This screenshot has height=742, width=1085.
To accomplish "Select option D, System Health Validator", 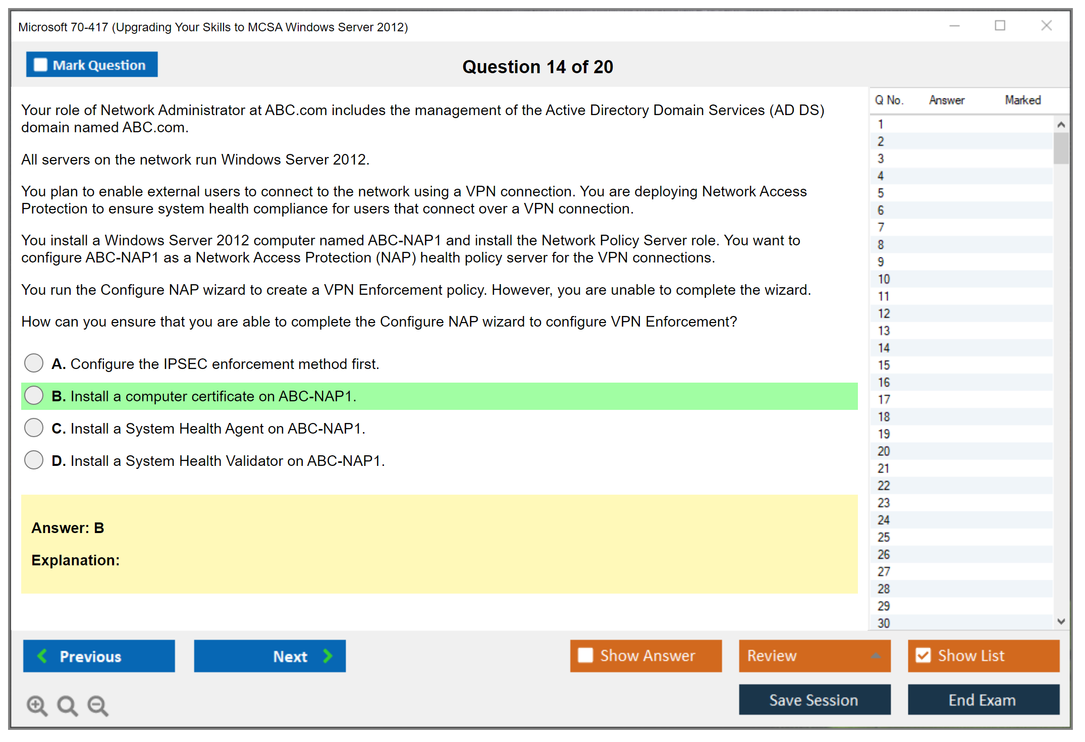I will pos(34,460).
